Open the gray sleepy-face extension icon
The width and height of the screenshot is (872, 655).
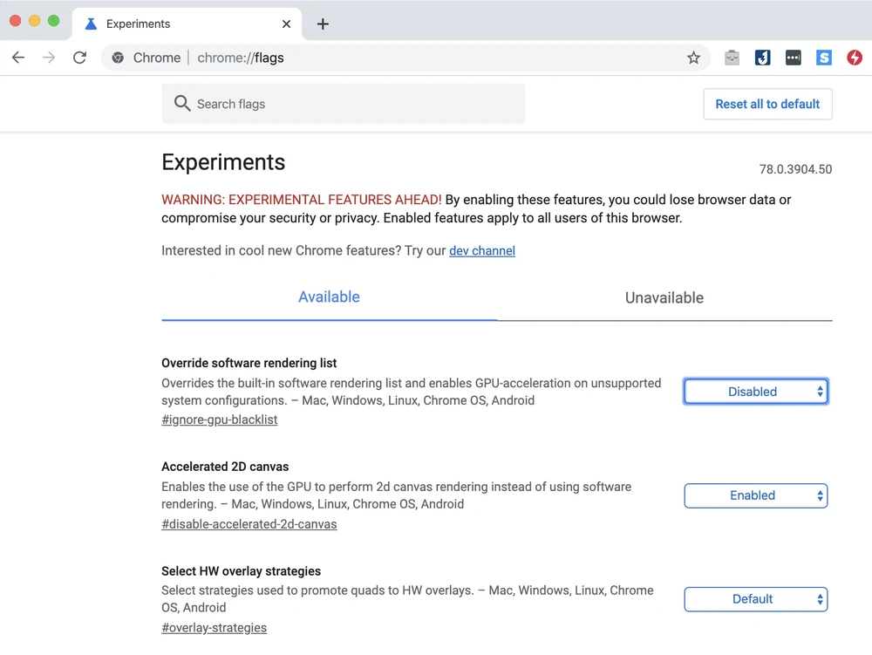tap(732, 58)
